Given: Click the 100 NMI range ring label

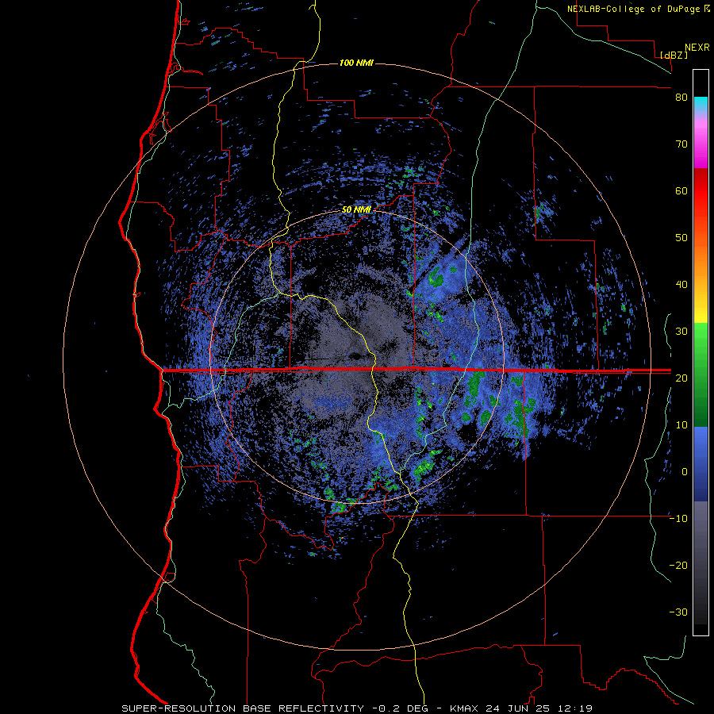Looking at the screenshot, I should click(x=356, y=63).
